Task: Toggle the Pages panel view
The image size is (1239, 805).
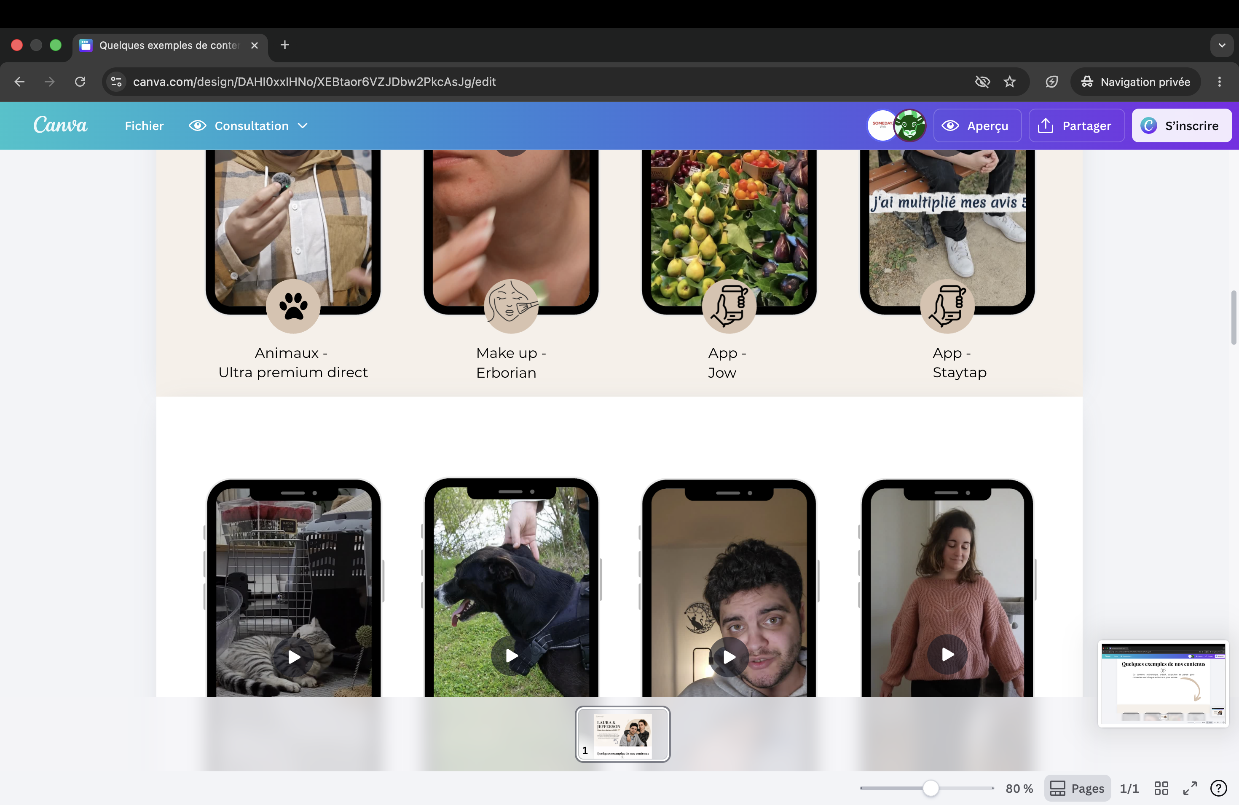Action: pyautogui.click(x=1077, y=788)
